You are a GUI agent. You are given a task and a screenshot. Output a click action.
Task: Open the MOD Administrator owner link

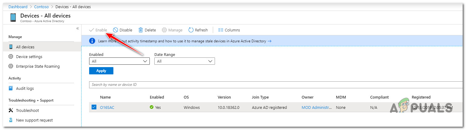317,107
